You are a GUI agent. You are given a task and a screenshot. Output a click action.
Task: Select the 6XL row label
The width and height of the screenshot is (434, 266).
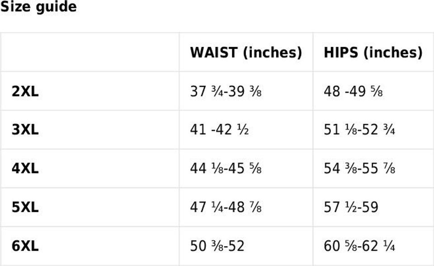click(x=25, y=246)
